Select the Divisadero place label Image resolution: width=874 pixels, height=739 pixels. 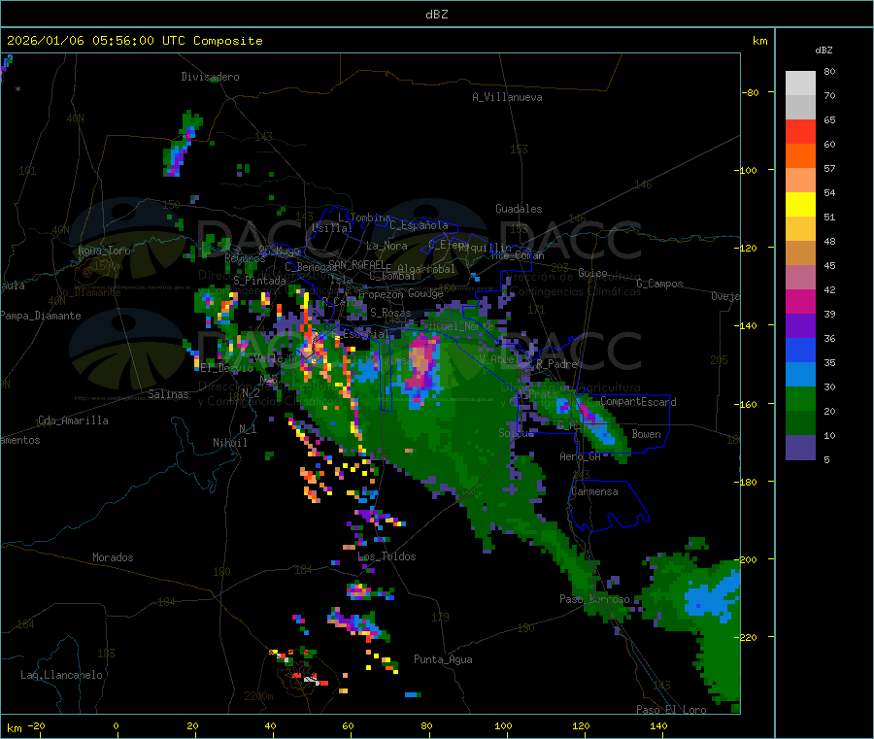210,77
